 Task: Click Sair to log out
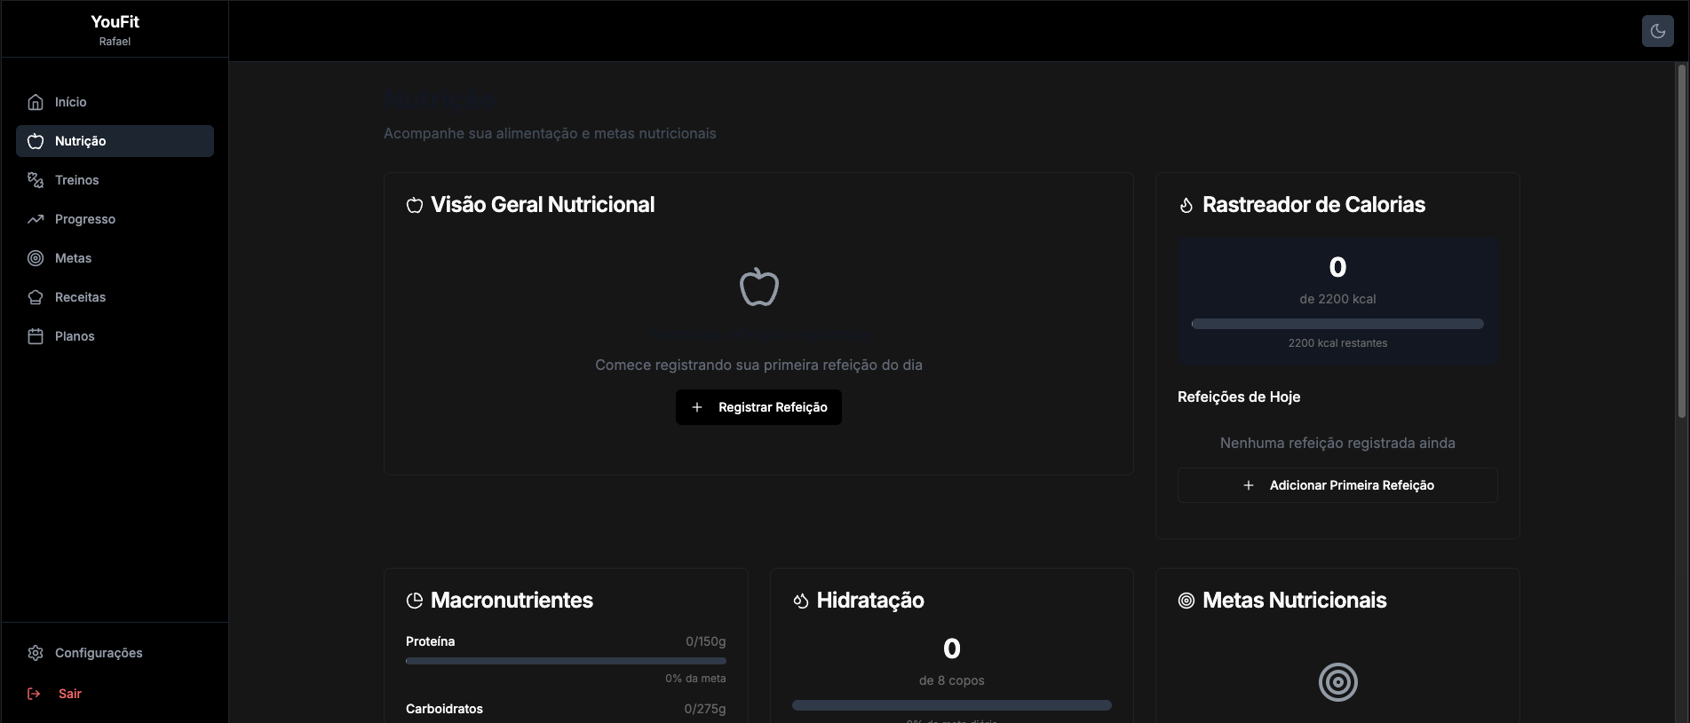(115, 694)
